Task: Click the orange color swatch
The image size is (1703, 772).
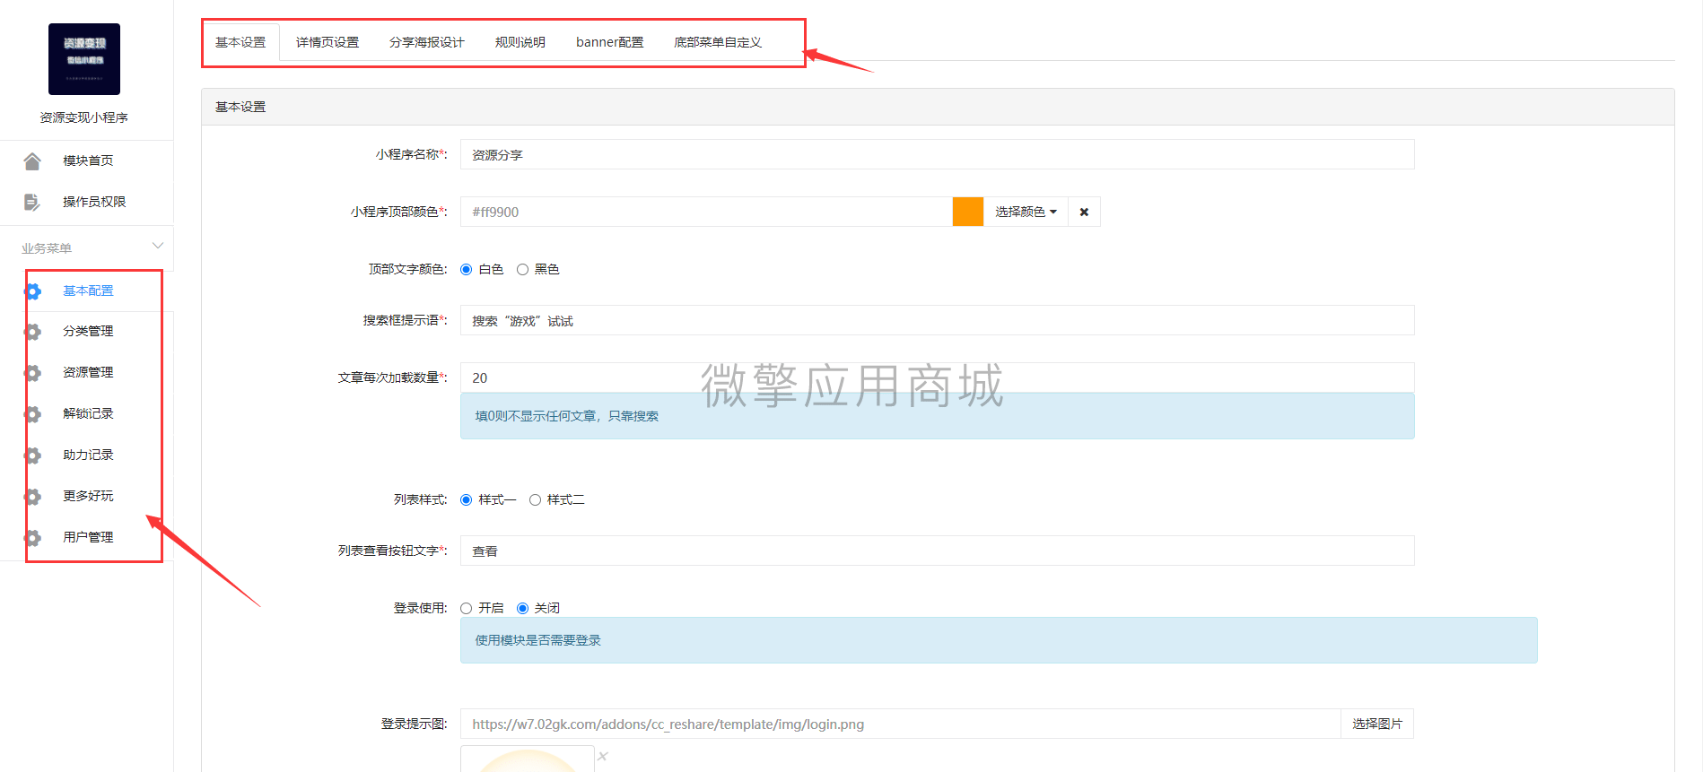Action: 968,212
